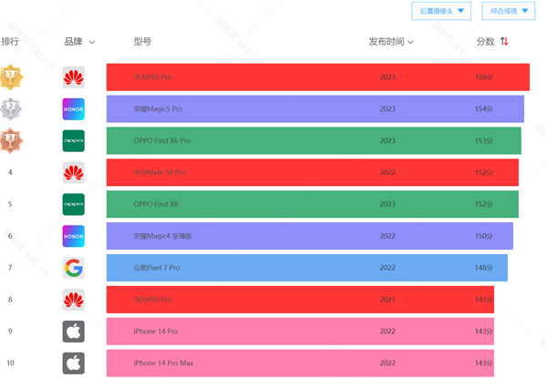Click the Apple logo beside iPhone 14 Pro Max

point(74,363)
